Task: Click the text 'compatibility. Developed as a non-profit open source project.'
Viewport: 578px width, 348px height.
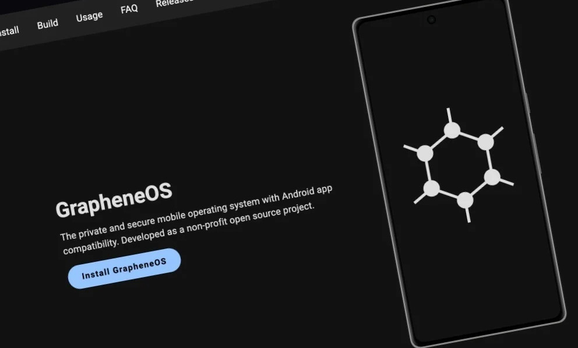Action: point(188,229)
